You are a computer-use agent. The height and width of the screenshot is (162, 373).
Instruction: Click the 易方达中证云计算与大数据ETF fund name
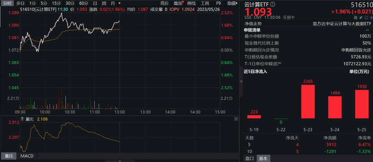(x=342, y=23)
